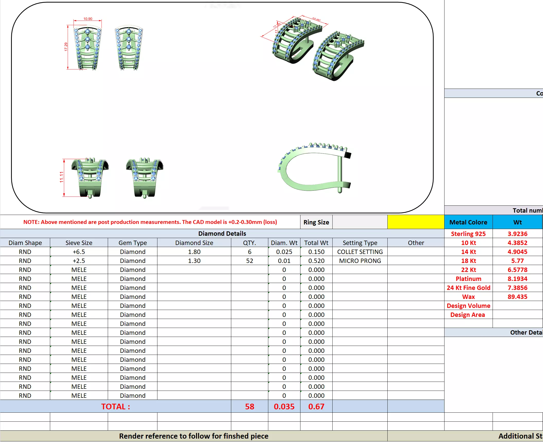Click the MICRO PRONG setting cell
This screenshot has width=543, height=444.
coord(360,261)
